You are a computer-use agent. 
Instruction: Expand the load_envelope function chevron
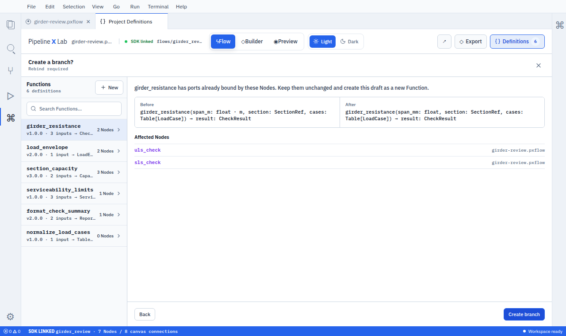coord(119,151)
